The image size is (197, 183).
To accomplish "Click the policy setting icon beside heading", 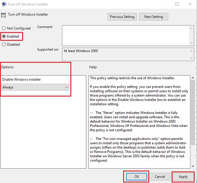I will click(3, 15).
